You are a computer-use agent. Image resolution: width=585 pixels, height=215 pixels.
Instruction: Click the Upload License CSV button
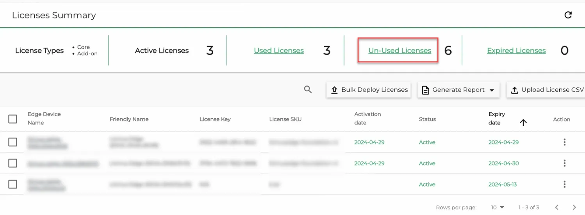546,90
